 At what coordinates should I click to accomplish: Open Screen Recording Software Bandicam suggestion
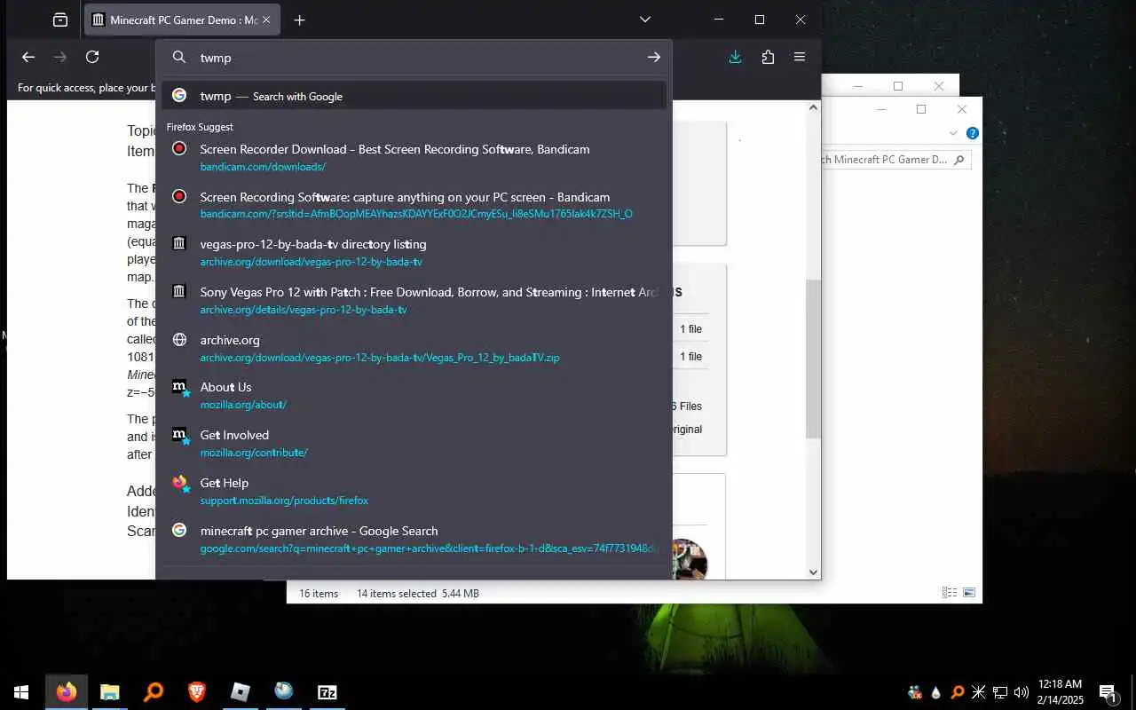tap(414, 205)
